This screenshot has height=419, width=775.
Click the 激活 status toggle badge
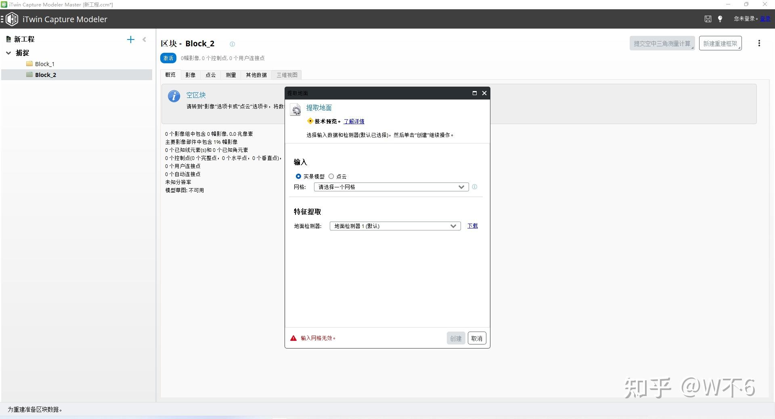pyautogui.click(x=168, y=58)
